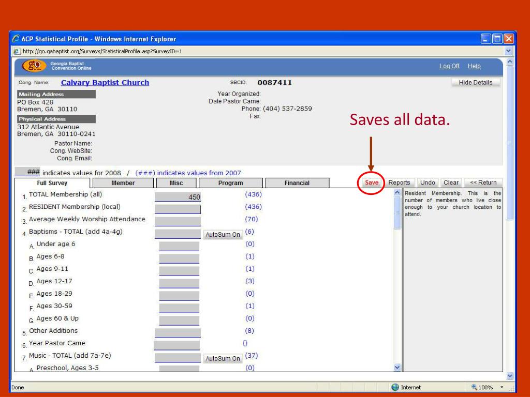
Task: Open the Financial tab
Action: tap(297, 183)
